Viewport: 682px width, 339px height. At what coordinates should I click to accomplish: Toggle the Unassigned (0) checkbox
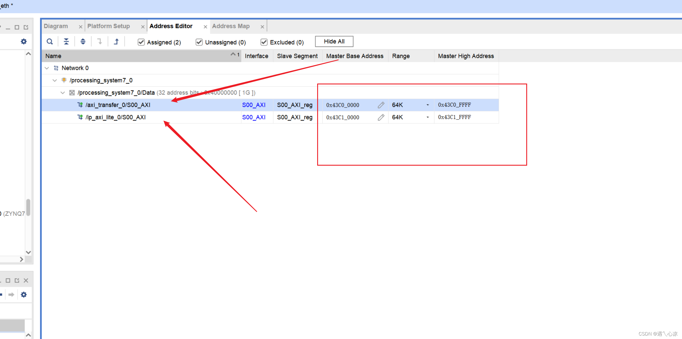pos(199,42)
